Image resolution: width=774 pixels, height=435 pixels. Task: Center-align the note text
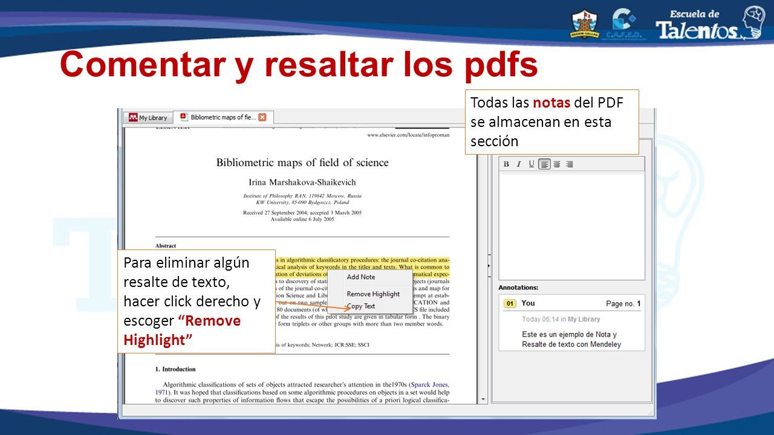point(557,164)
